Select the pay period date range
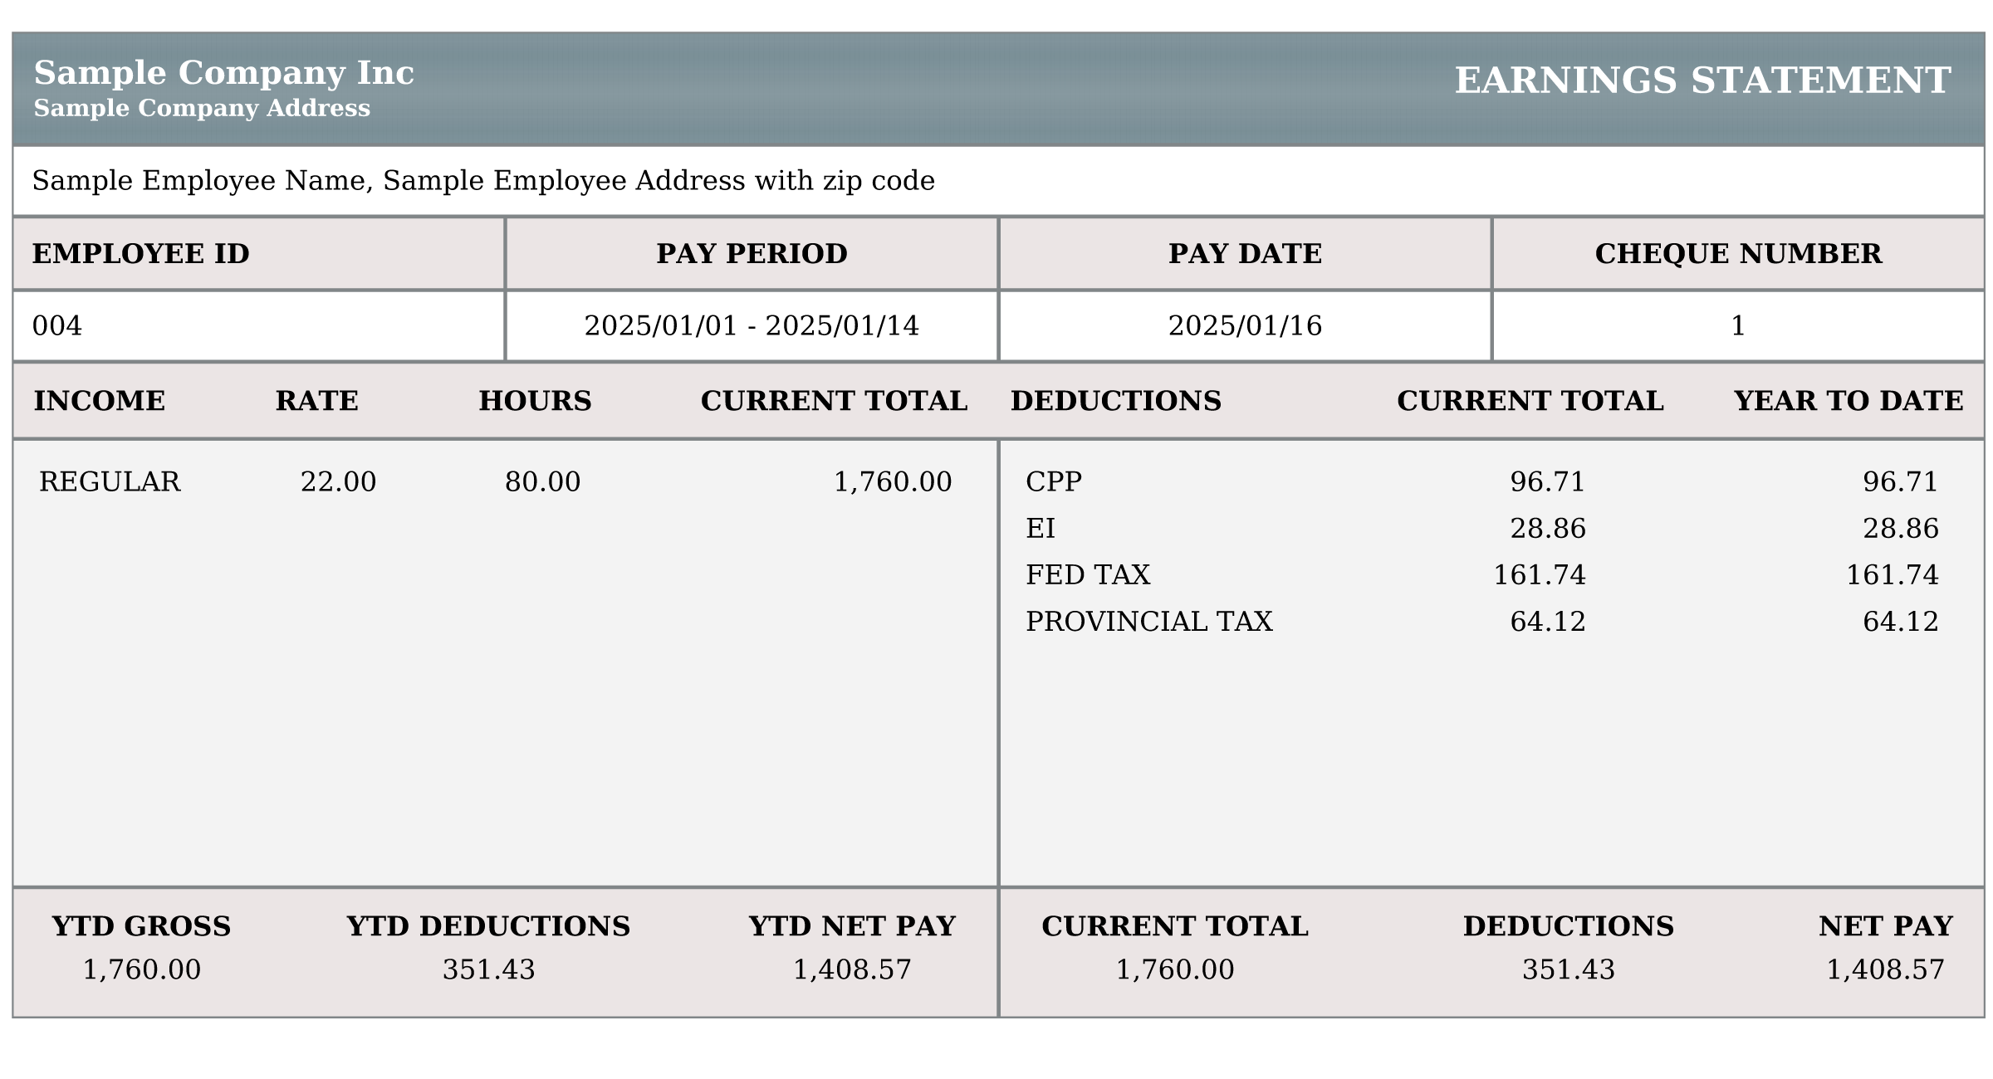1993x1079 pixels. click(x=752, y=326)
